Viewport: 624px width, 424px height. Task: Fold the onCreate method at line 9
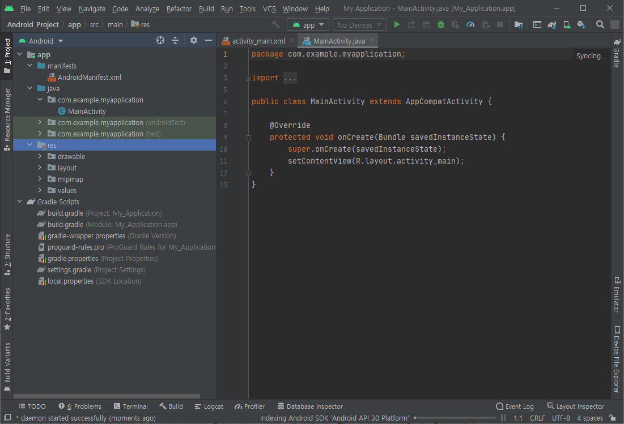pos(248,138)
